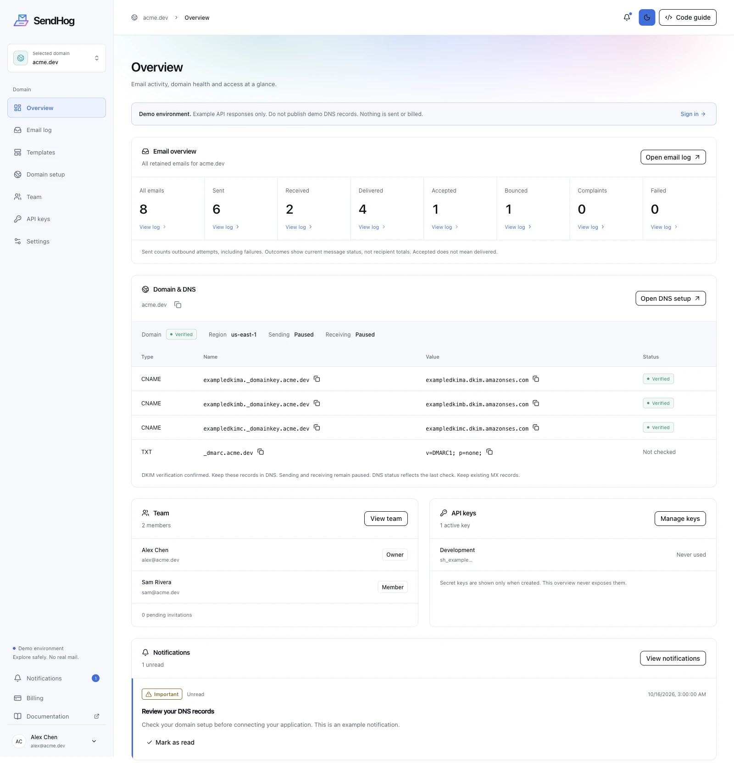This screenshot has width=734, height=774.
Task: Click the Domain & DNS globe icon
Action: click(145, 289)
